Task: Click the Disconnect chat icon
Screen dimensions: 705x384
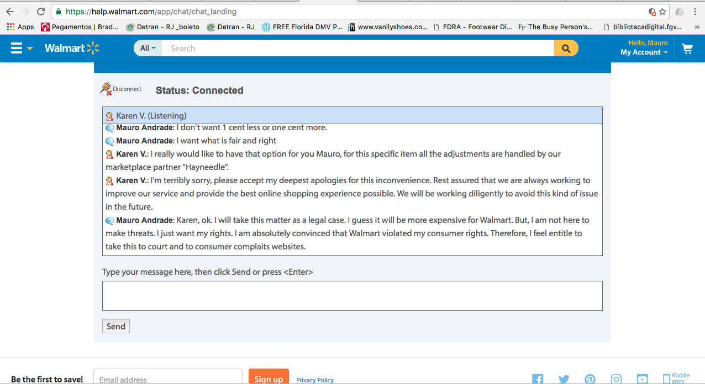Action: coord(106,88)
